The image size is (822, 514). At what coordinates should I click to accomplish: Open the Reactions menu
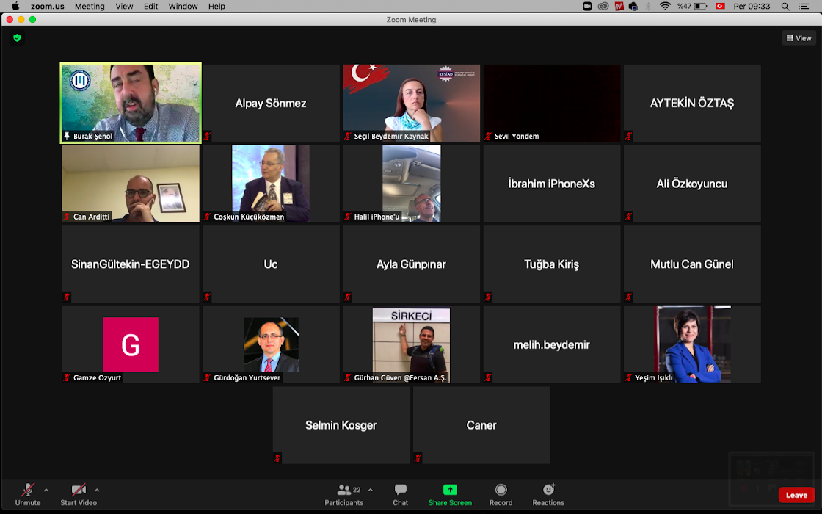click(548, 494)
